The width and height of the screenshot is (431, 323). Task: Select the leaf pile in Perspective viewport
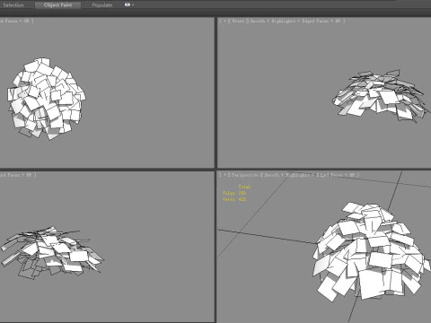(x=371, y=251)
